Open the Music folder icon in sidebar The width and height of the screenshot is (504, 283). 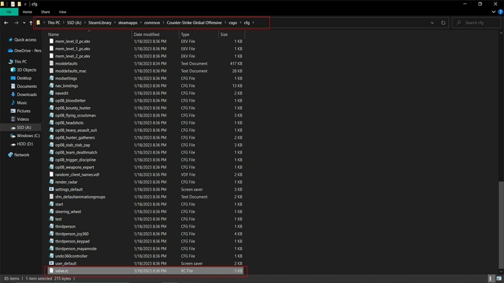[x=13, y=103]
